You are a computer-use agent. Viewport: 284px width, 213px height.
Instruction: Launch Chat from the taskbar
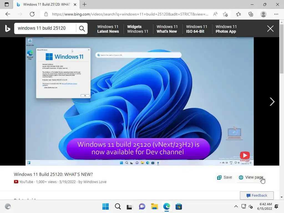click(142, 206)
